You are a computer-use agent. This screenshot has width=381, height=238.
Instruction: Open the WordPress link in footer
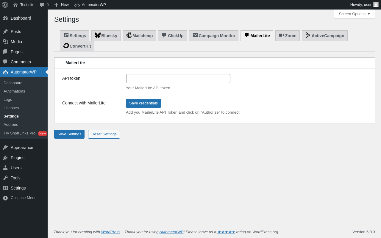(111, 232)
